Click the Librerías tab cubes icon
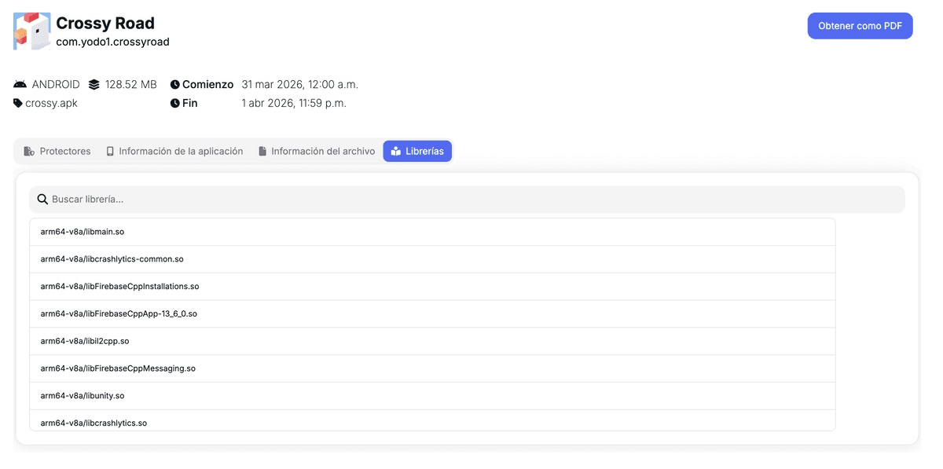This screenshot has width=943, height=469. click(396, 152)
